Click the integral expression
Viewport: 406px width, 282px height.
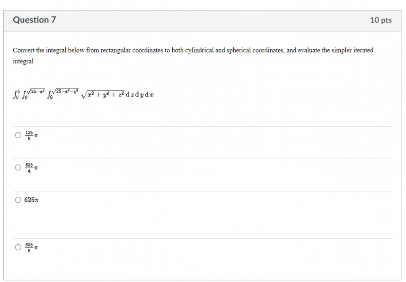pyautogui.click(x=83, y=93)
